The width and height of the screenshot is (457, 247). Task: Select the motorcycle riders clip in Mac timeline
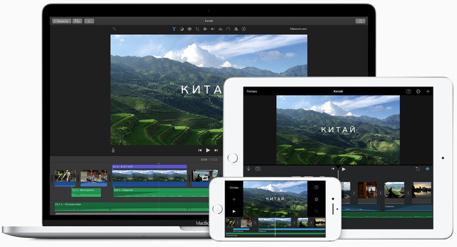pyautogui.click(x=94, y=178)
